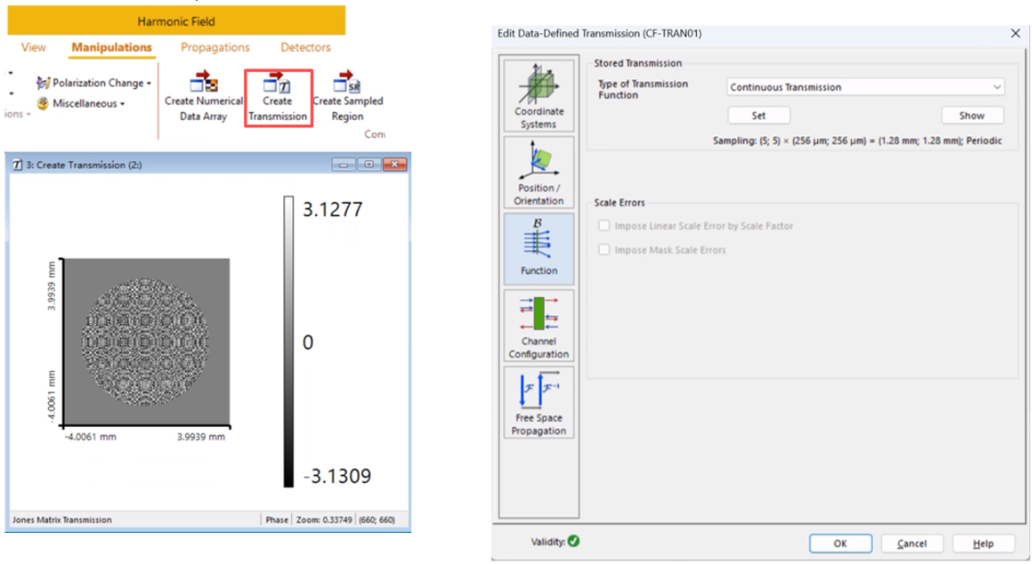This screenshot has width=1036, height=564.
Task: Confirm the dialog with OK
Action: pyautogui.click(x=839, y=544)
